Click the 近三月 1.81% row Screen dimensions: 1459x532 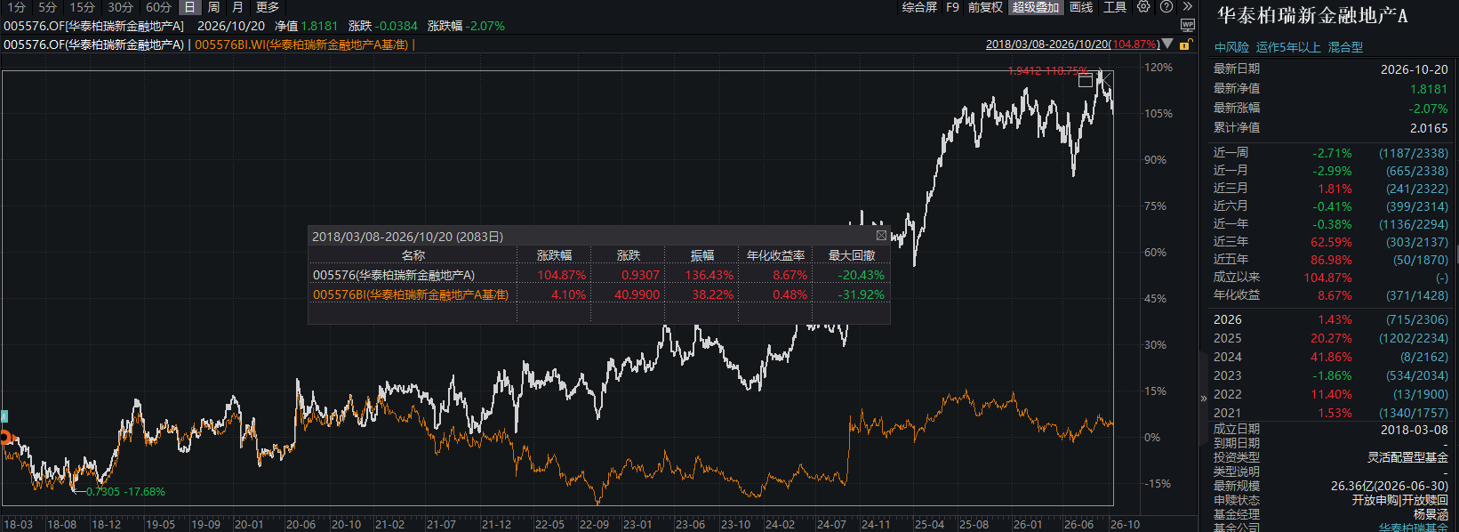(x=1330, y=189)
